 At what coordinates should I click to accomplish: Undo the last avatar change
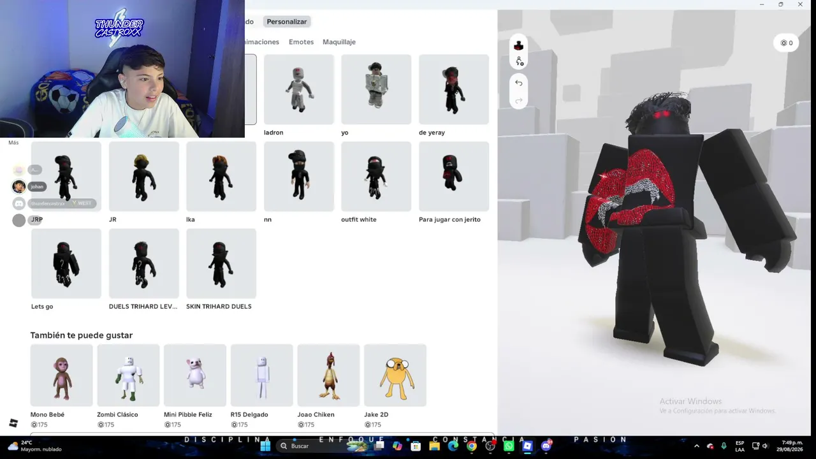coord(518,83)
